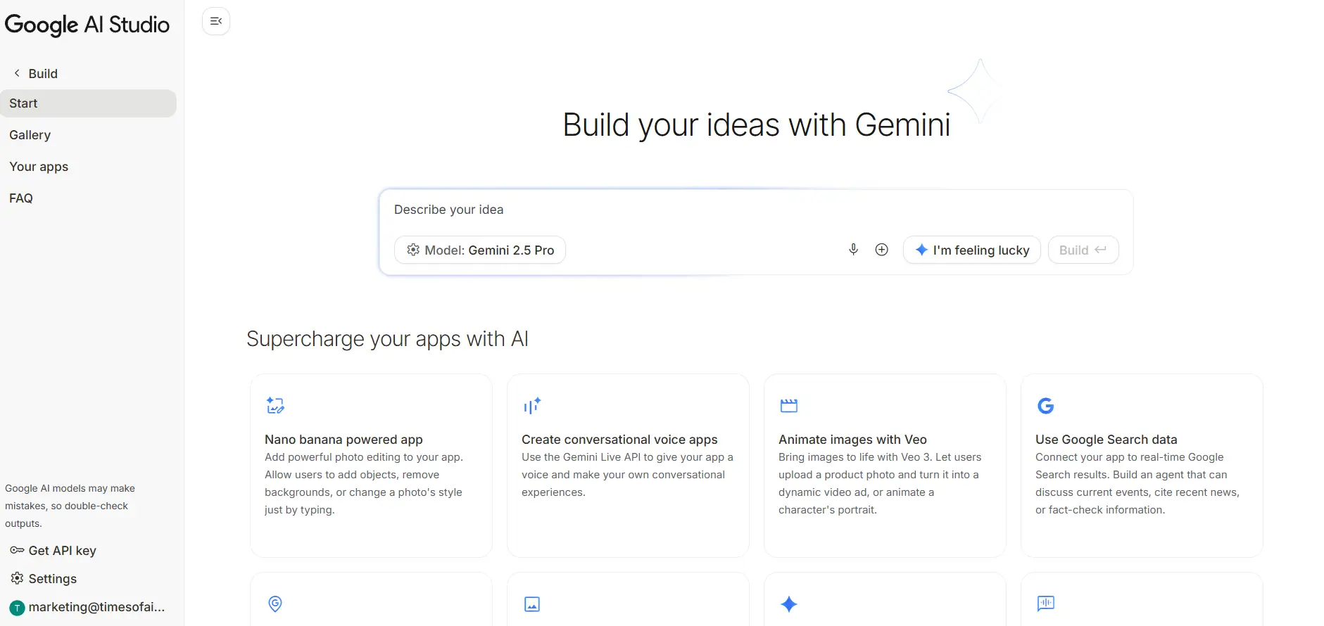Image resolution: width=1324 pixels, height=626 pixels.
Task: Select the microphone icon for voice input
Action: click(853, 250)
